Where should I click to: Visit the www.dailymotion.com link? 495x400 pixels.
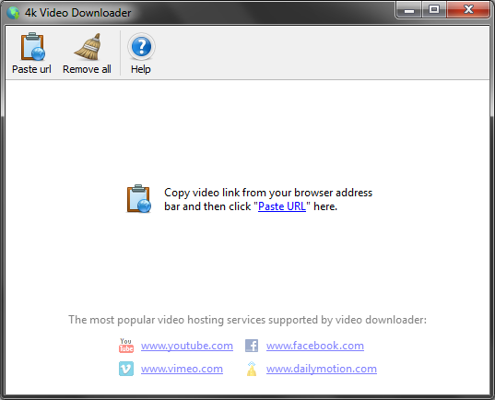click(322, 369)
